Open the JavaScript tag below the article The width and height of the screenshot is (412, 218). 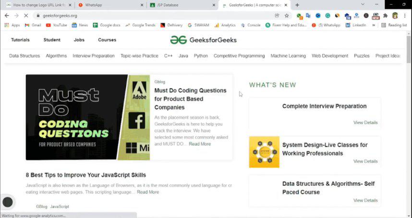[60, 207]
